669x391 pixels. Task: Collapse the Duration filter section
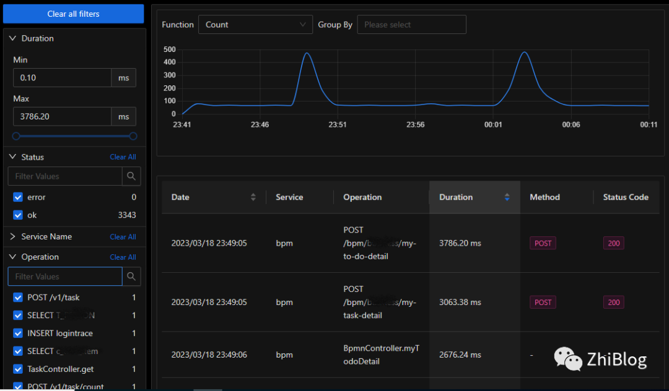[12, 38]
